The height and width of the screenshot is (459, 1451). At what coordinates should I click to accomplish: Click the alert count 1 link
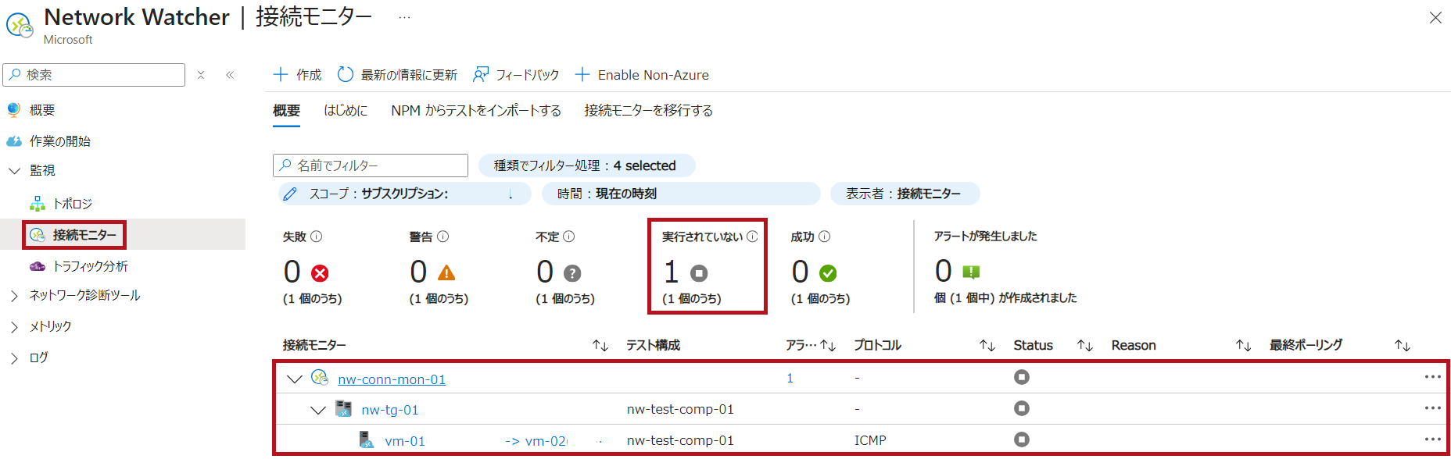click(x=790, y=379)
